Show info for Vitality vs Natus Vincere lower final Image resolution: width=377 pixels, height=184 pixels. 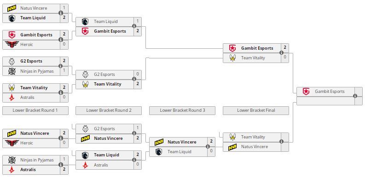(x=282, y=142)
